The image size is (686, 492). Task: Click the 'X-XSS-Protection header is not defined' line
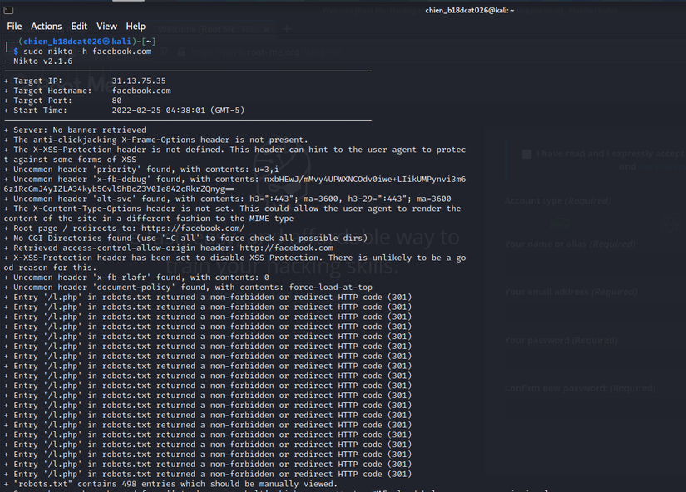[x=234, y=155]
